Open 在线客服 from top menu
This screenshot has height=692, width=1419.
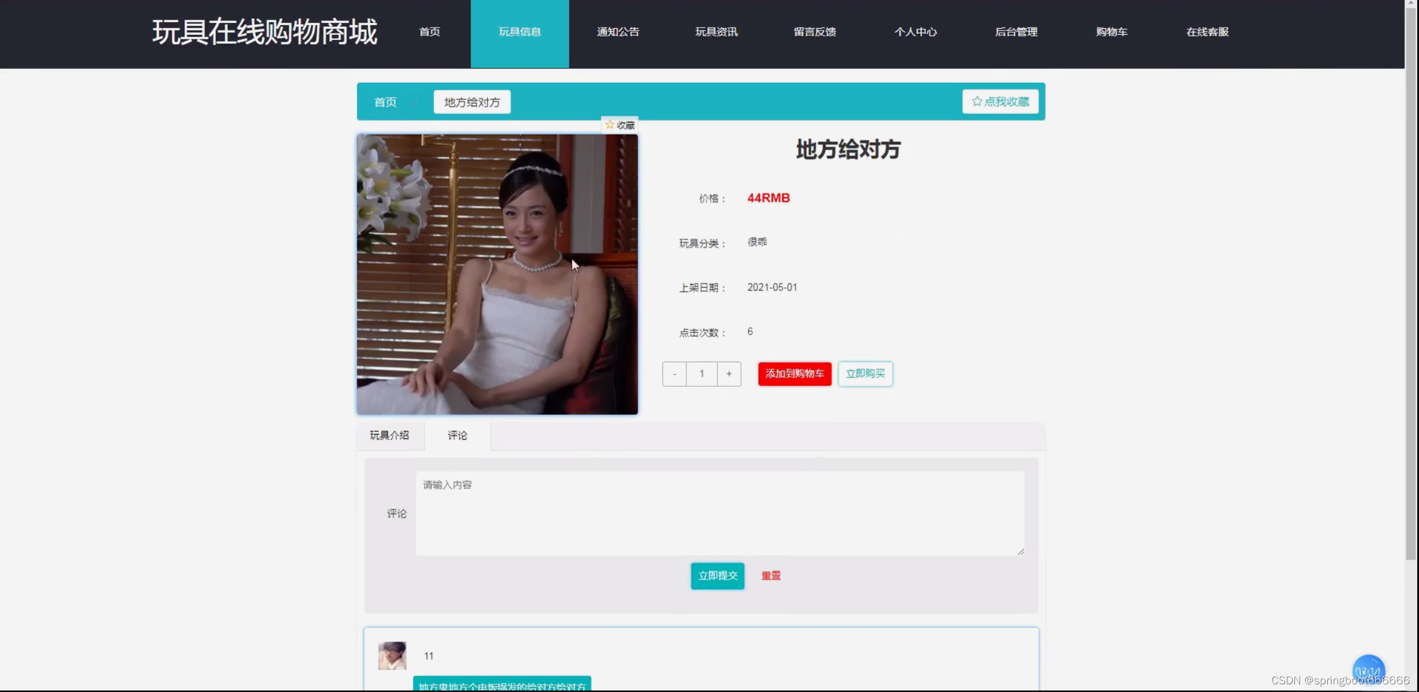(x=1207, y=32)
